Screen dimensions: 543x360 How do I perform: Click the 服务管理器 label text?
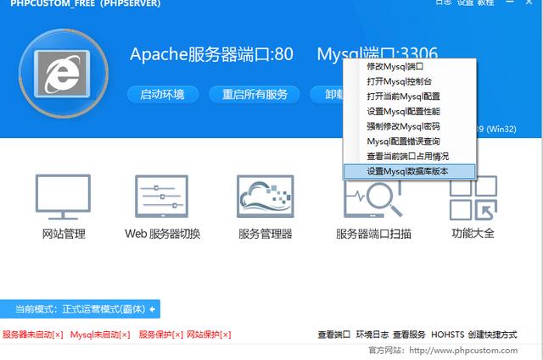click(266, 234)
